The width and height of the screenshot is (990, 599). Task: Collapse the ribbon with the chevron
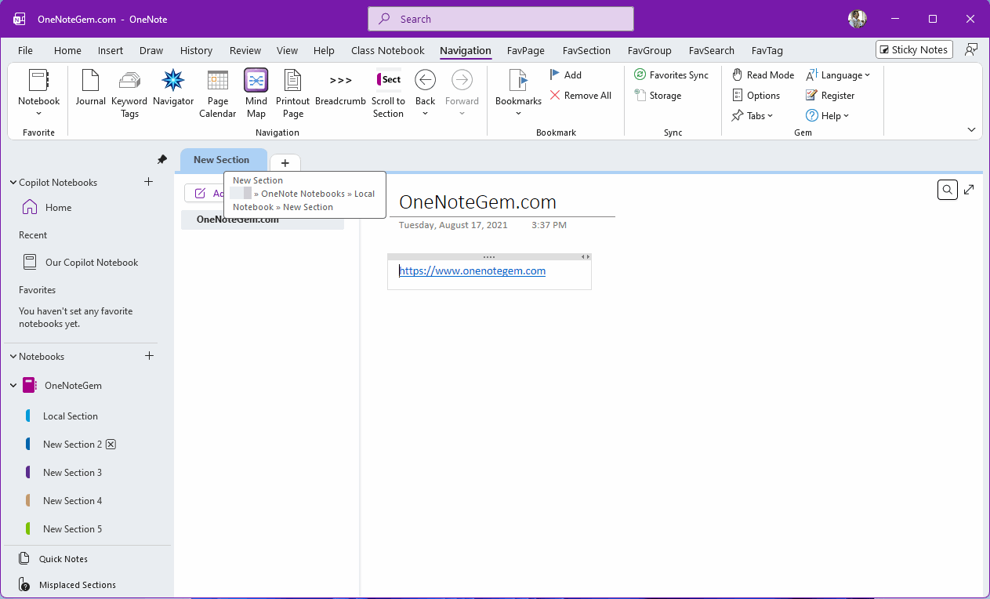tap(972, 130)
